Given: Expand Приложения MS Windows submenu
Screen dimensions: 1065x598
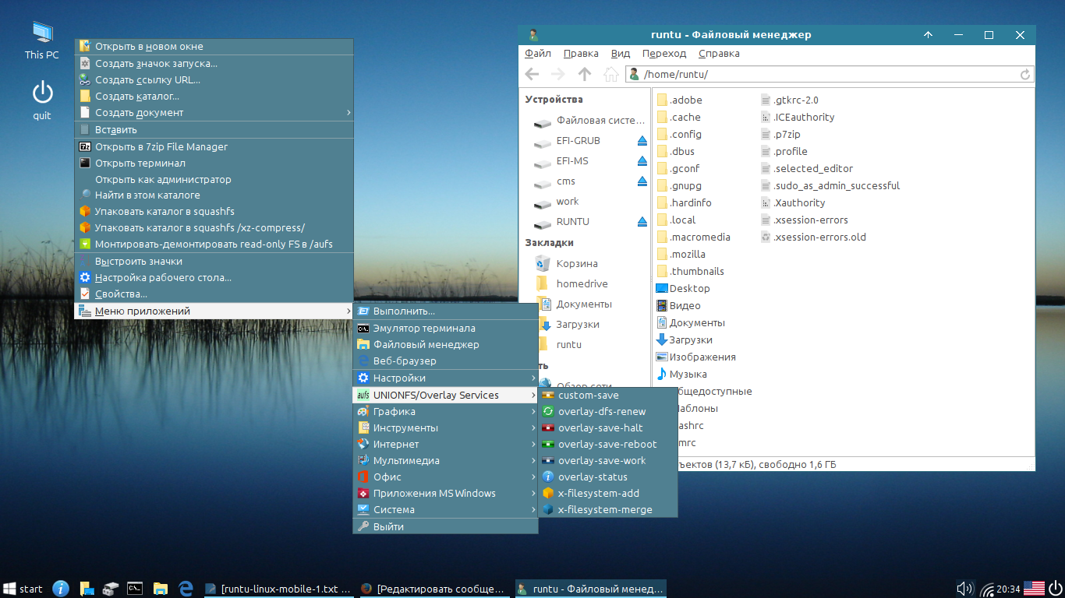Looking at the screenshot, I should 445,493.
